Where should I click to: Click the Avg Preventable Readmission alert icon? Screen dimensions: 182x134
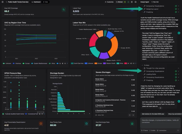point(41,124)
